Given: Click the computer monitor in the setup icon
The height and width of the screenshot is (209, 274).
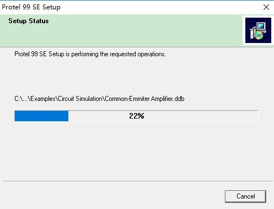Looking at the screenshot, I should [261, 26].
